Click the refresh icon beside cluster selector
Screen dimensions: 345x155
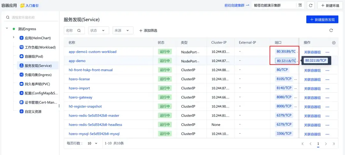pos(311,5)
